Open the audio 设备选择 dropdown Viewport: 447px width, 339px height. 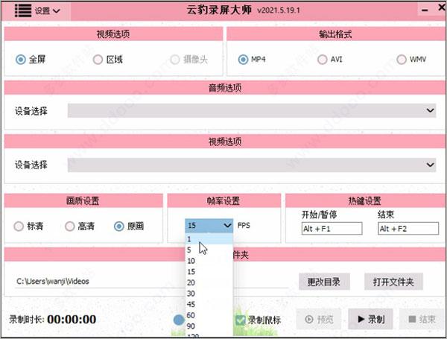tap(252, 110)
